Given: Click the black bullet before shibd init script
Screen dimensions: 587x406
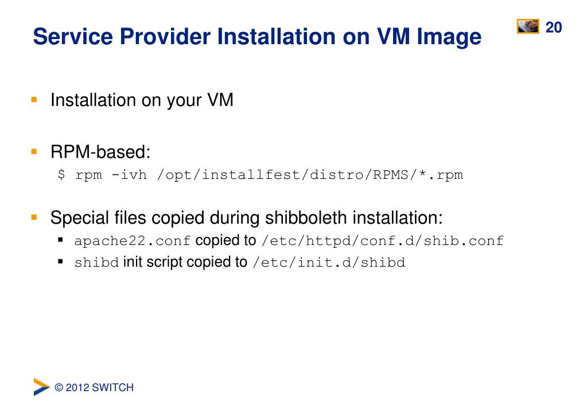Looking at the screenshot, I should (61, 261).
